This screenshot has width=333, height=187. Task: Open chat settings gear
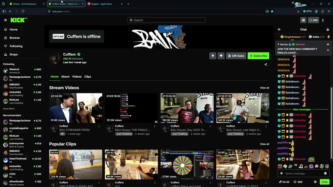[x=315, y=182]
